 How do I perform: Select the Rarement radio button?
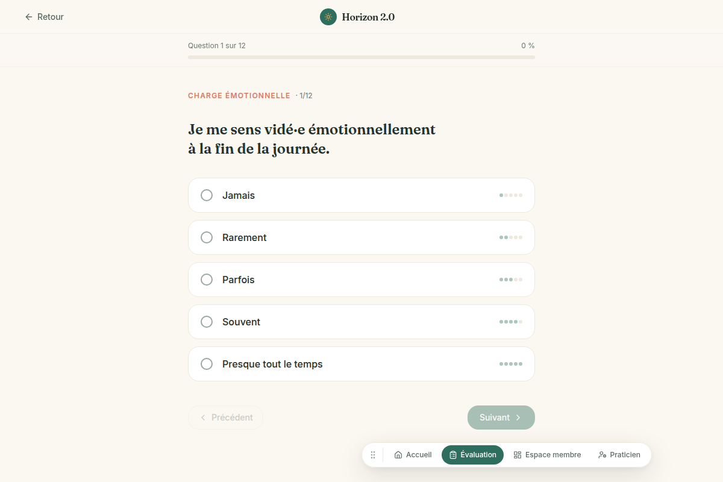[x=207, y=237]
